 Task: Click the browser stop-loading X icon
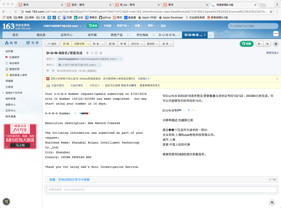(x=16, y=12)
